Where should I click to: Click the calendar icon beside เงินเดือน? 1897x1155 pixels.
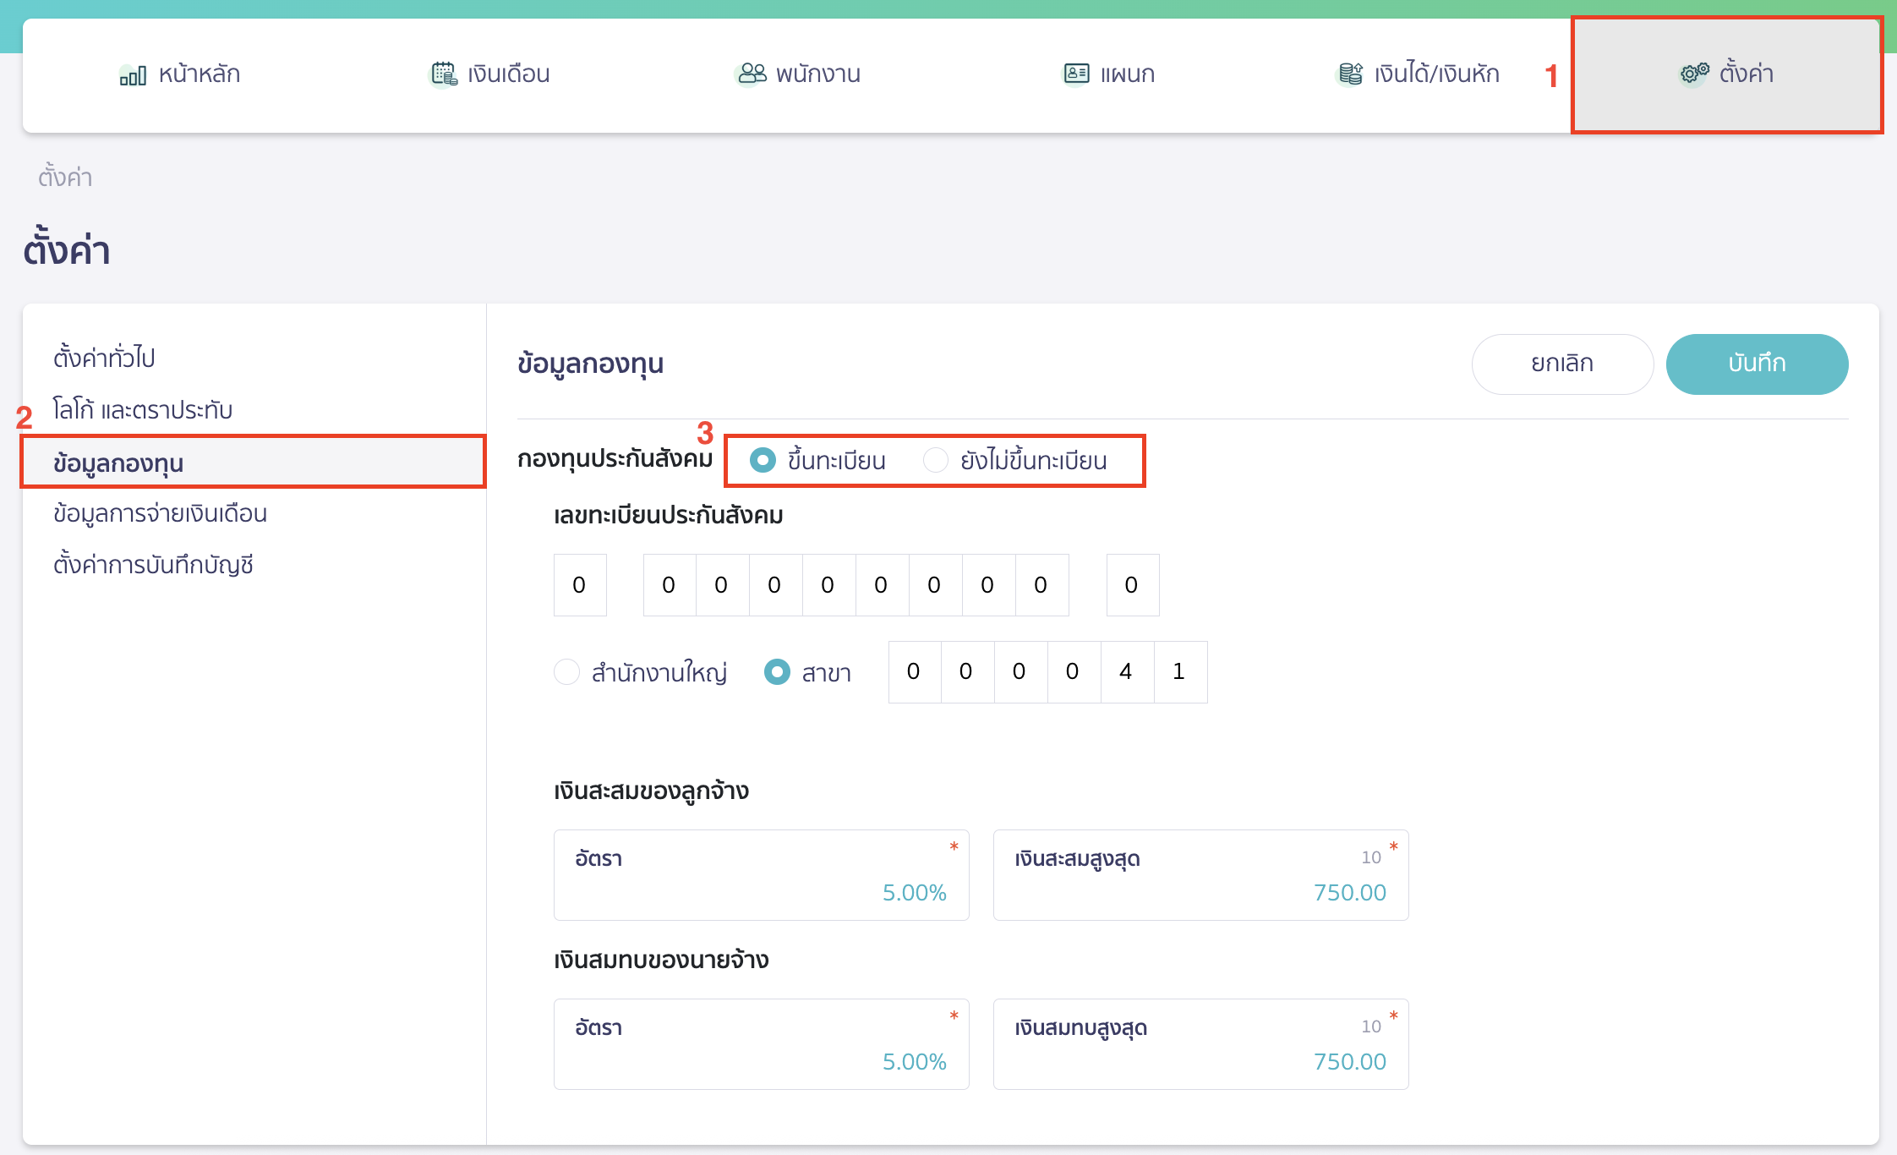click(444, 74)
